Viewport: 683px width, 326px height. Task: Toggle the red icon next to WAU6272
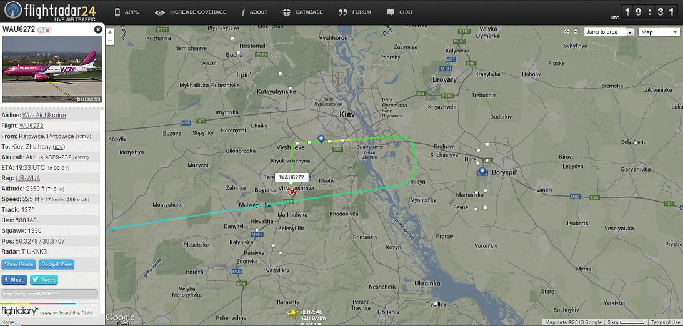47,30
